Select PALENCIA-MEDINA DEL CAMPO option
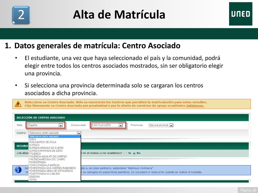This screenshot has width=258, height=193. click(55, 159)
